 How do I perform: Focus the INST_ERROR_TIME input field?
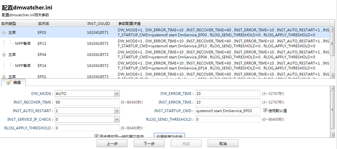point(228,102)
